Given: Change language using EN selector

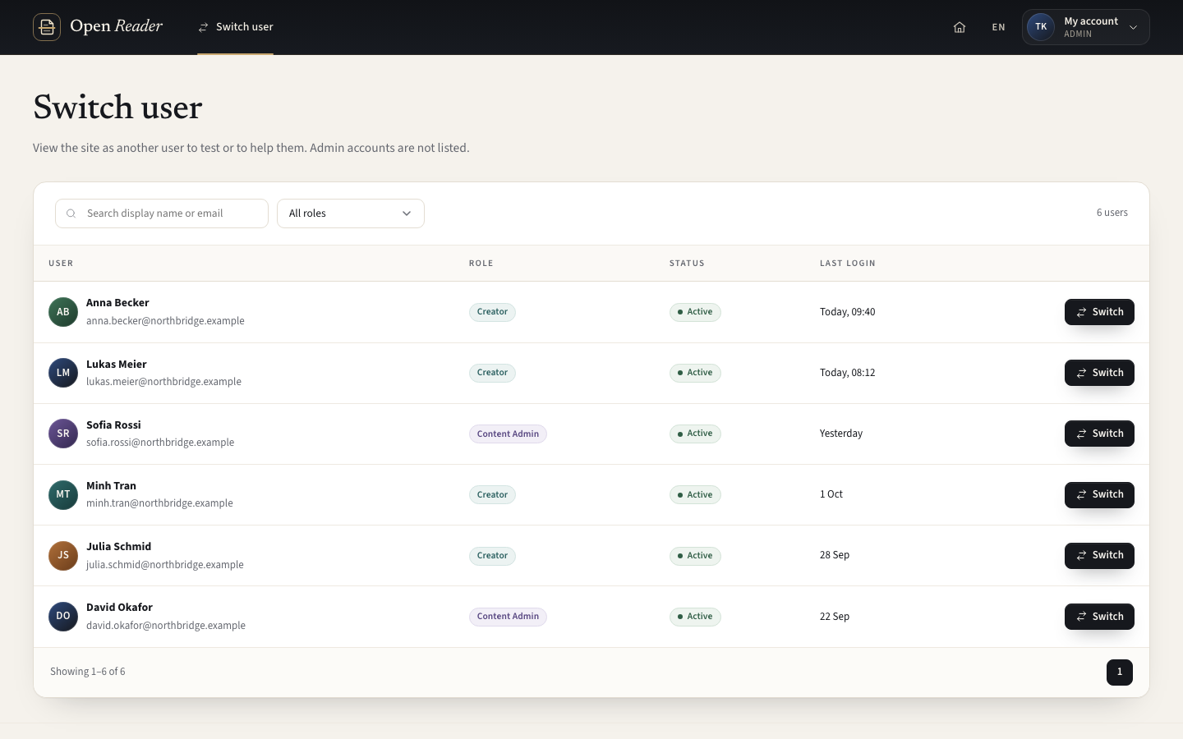Looking at the screenshot, I should [x=998, y=27].
